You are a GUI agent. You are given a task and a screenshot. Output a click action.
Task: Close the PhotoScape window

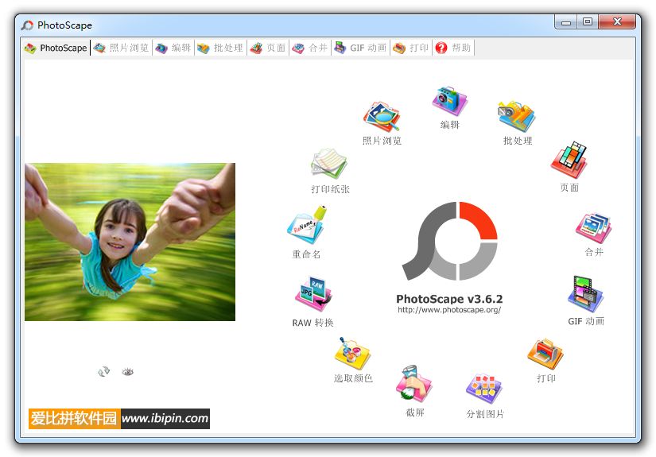pyautogui.click(x=617, y=21)
